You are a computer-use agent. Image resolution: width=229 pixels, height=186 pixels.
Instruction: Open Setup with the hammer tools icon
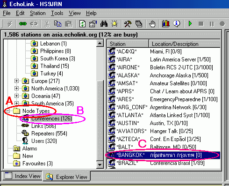coord(128,24)
